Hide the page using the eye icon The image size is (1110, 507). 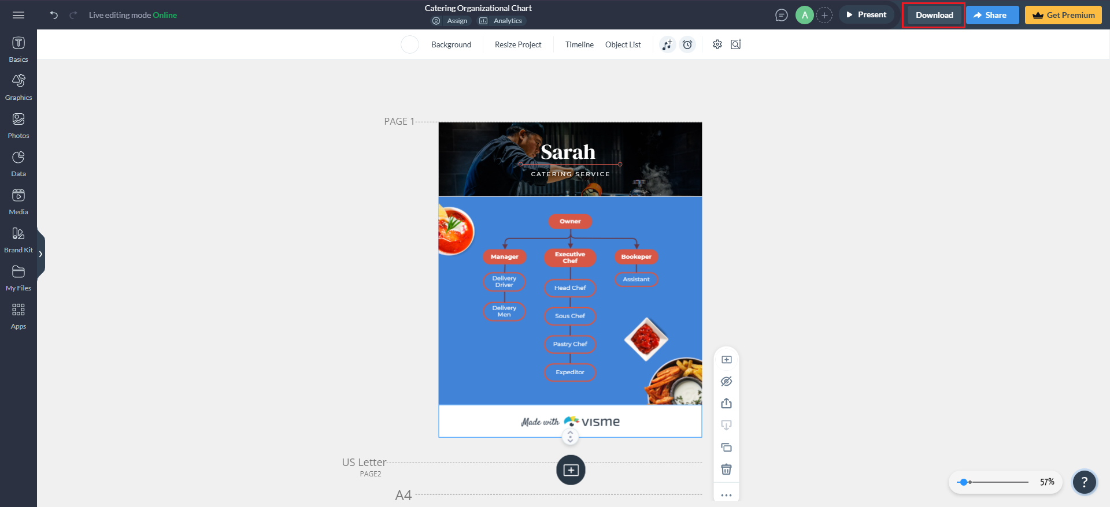(726, 382)
